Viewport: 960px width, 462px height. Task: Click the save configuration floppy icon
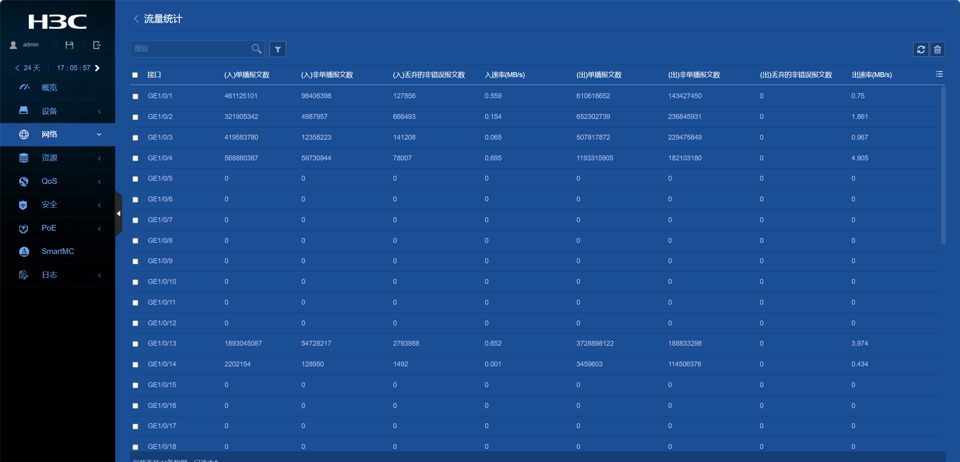pos(70,45)
